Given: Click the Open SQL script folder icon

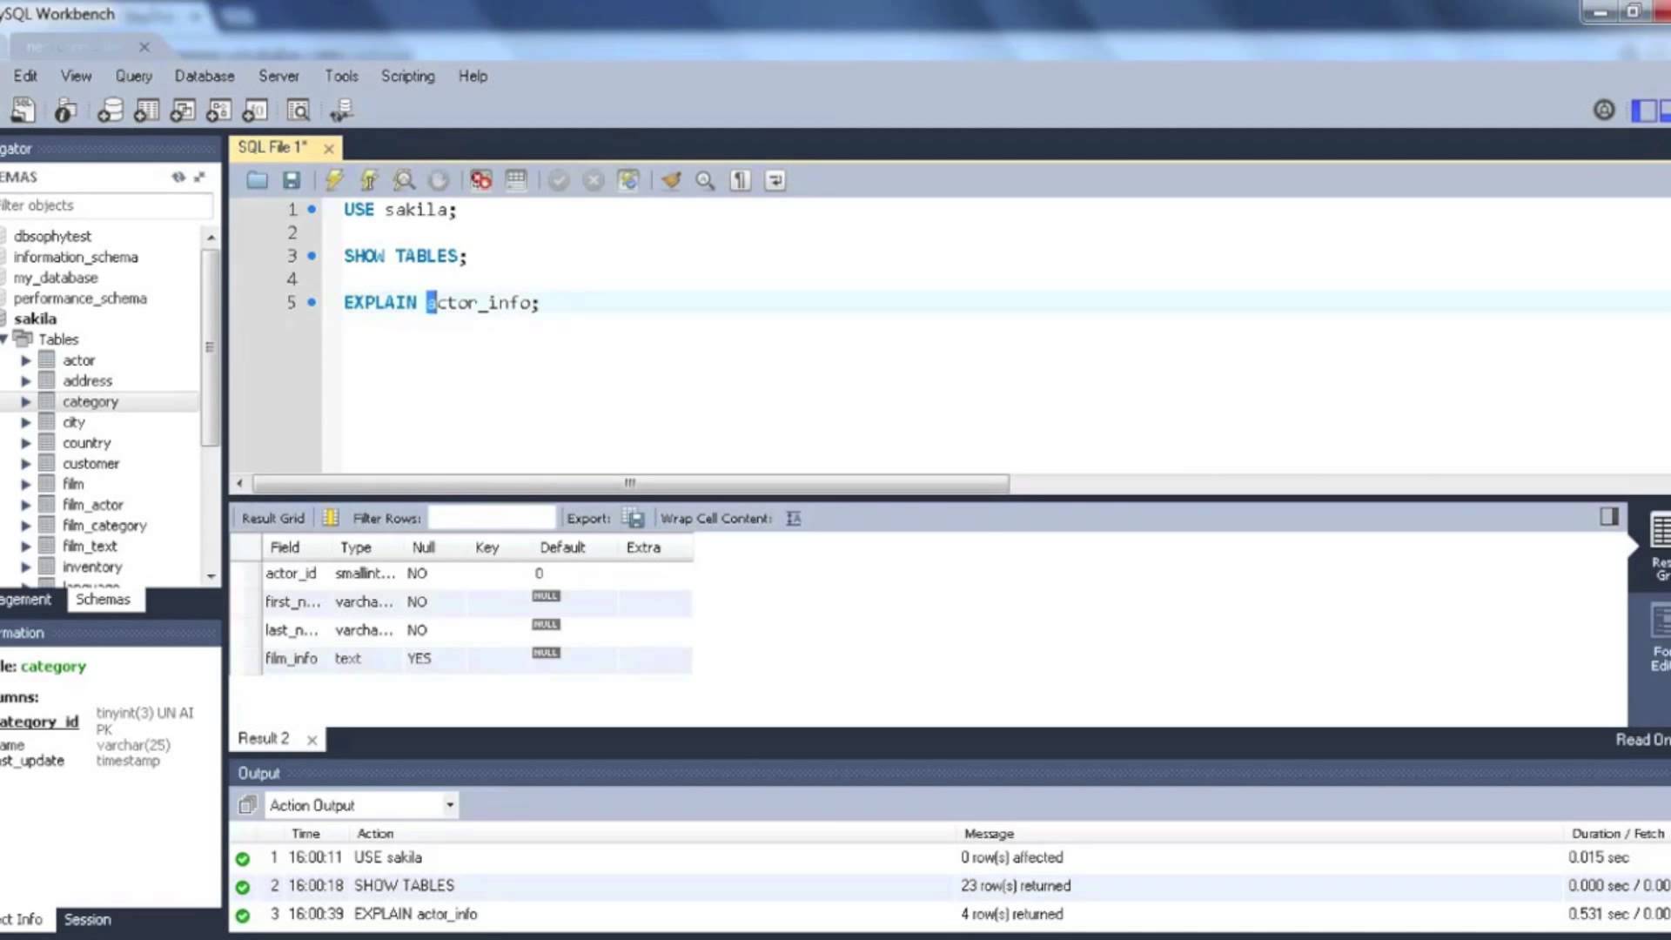Looking at the screenshot, I should [x=257, y=180].
